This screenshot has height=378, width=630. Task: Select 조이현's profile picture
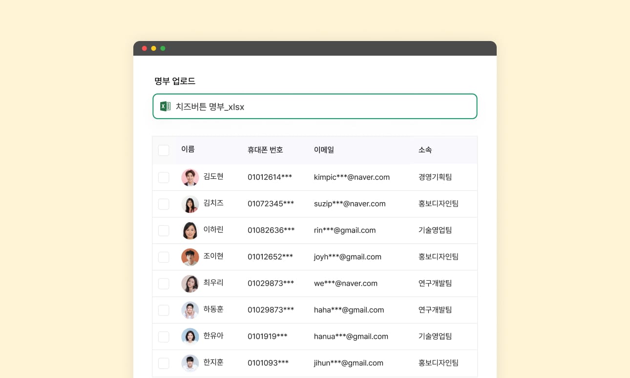[190, 257]
